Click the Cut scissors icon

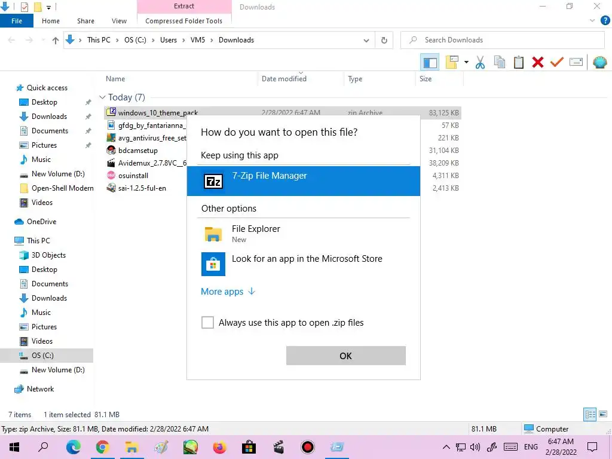click(x=480, y=62)
